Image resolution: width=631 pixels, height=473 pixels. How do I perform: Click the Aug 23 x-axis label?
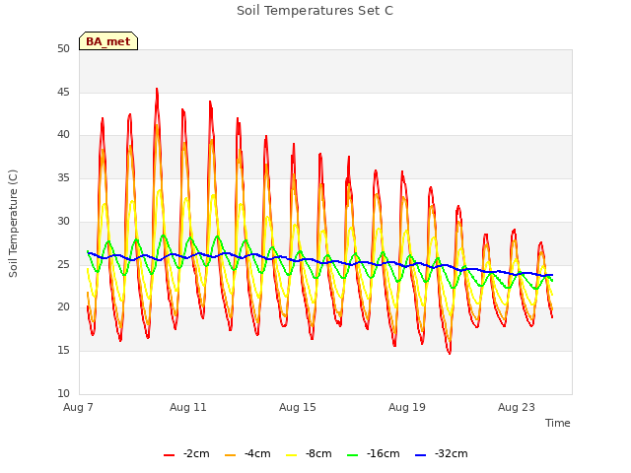(517, 407)
